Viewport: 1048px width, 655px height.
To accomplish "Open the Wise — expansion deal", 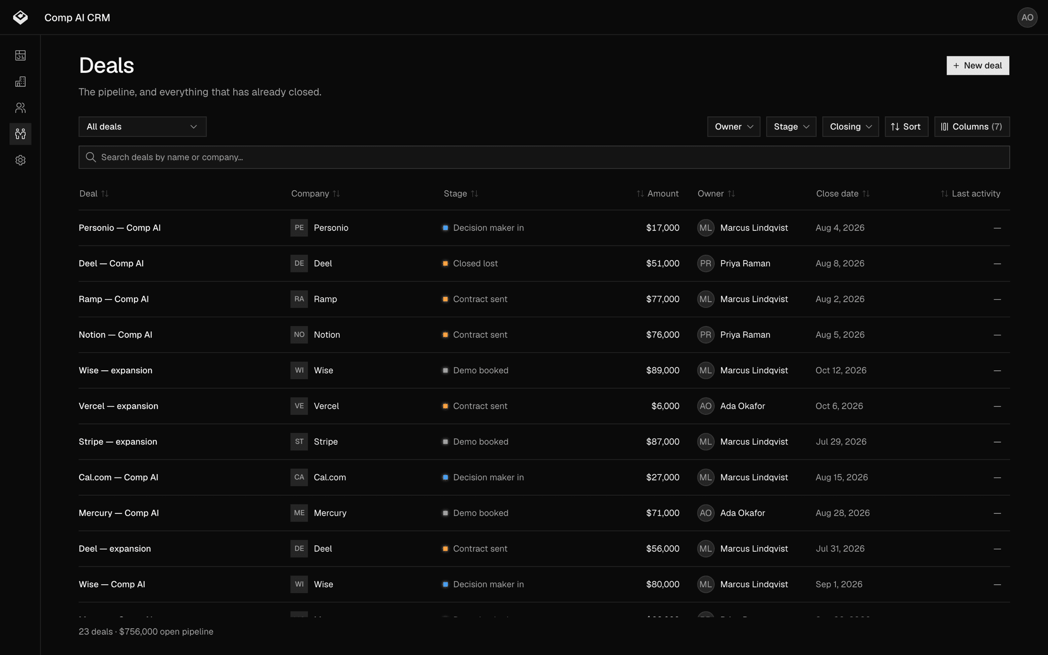I will 115,370.
